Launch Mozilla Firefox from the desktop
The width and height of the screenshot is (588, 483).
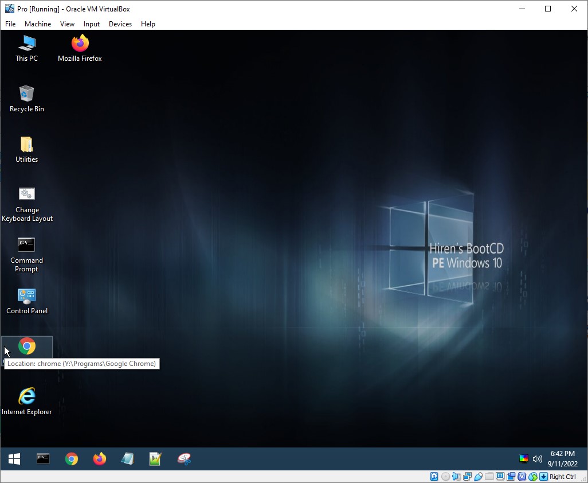click(x=80, y=48)
